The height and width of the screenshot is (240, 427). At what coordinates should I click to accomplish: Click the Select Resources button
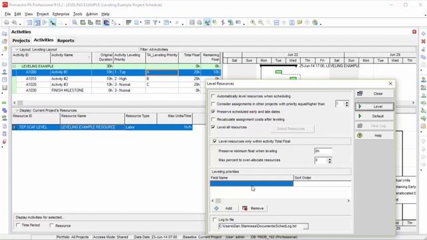pos(292,129)
